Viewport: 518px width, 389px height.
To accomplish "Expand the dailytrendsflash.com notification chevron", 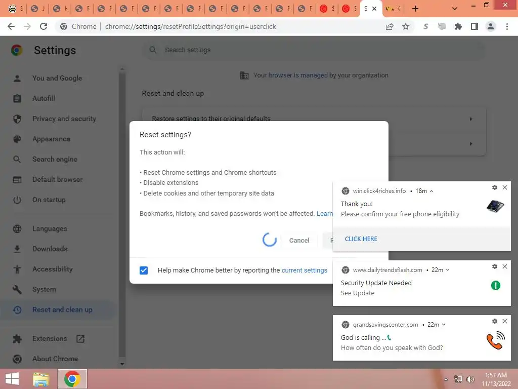I will (x=448, y=270).
